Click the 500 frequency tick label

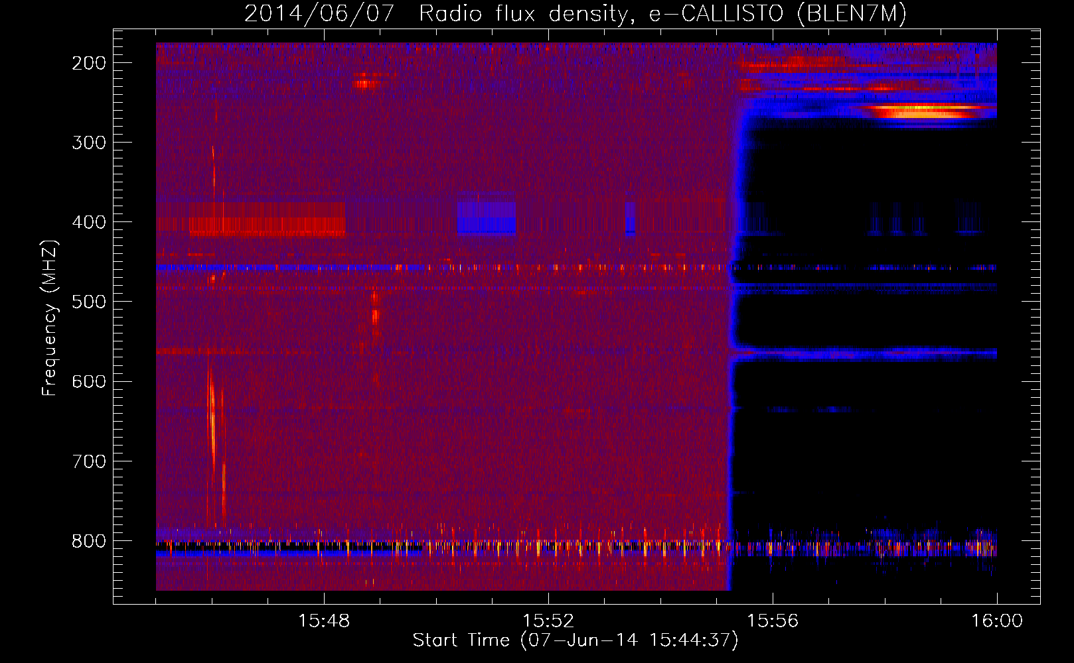(x=89, y=302)
